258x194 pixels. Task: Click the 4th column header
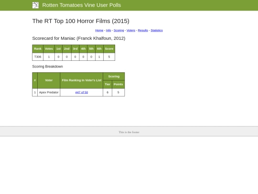pos(83,49)
